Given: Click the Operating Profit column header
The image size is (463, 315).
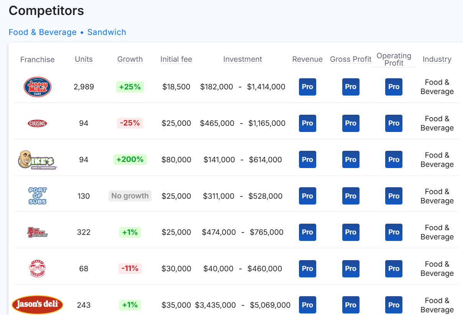Looking at the screenshot, I should [x=394, y=59].
